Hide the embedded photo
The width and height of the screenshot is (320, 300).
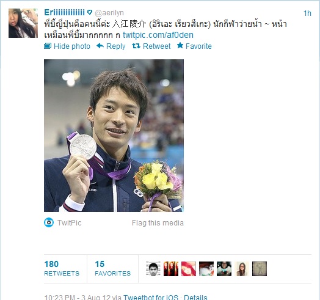coord(72,46)
